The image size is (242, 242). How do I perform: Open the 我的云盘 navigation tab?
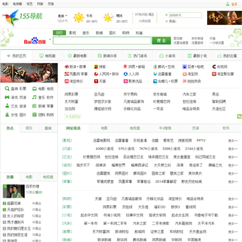[227, 56]
